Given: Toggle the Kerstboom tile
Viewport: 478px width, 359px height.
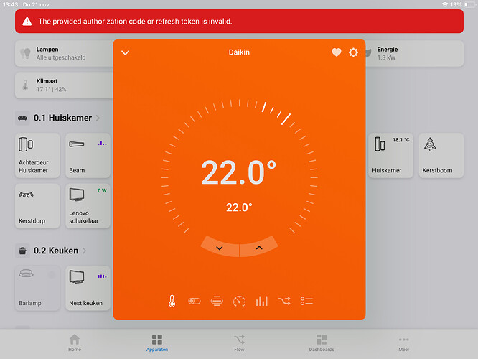Looking at the screenshot, I should coord(441,155).
